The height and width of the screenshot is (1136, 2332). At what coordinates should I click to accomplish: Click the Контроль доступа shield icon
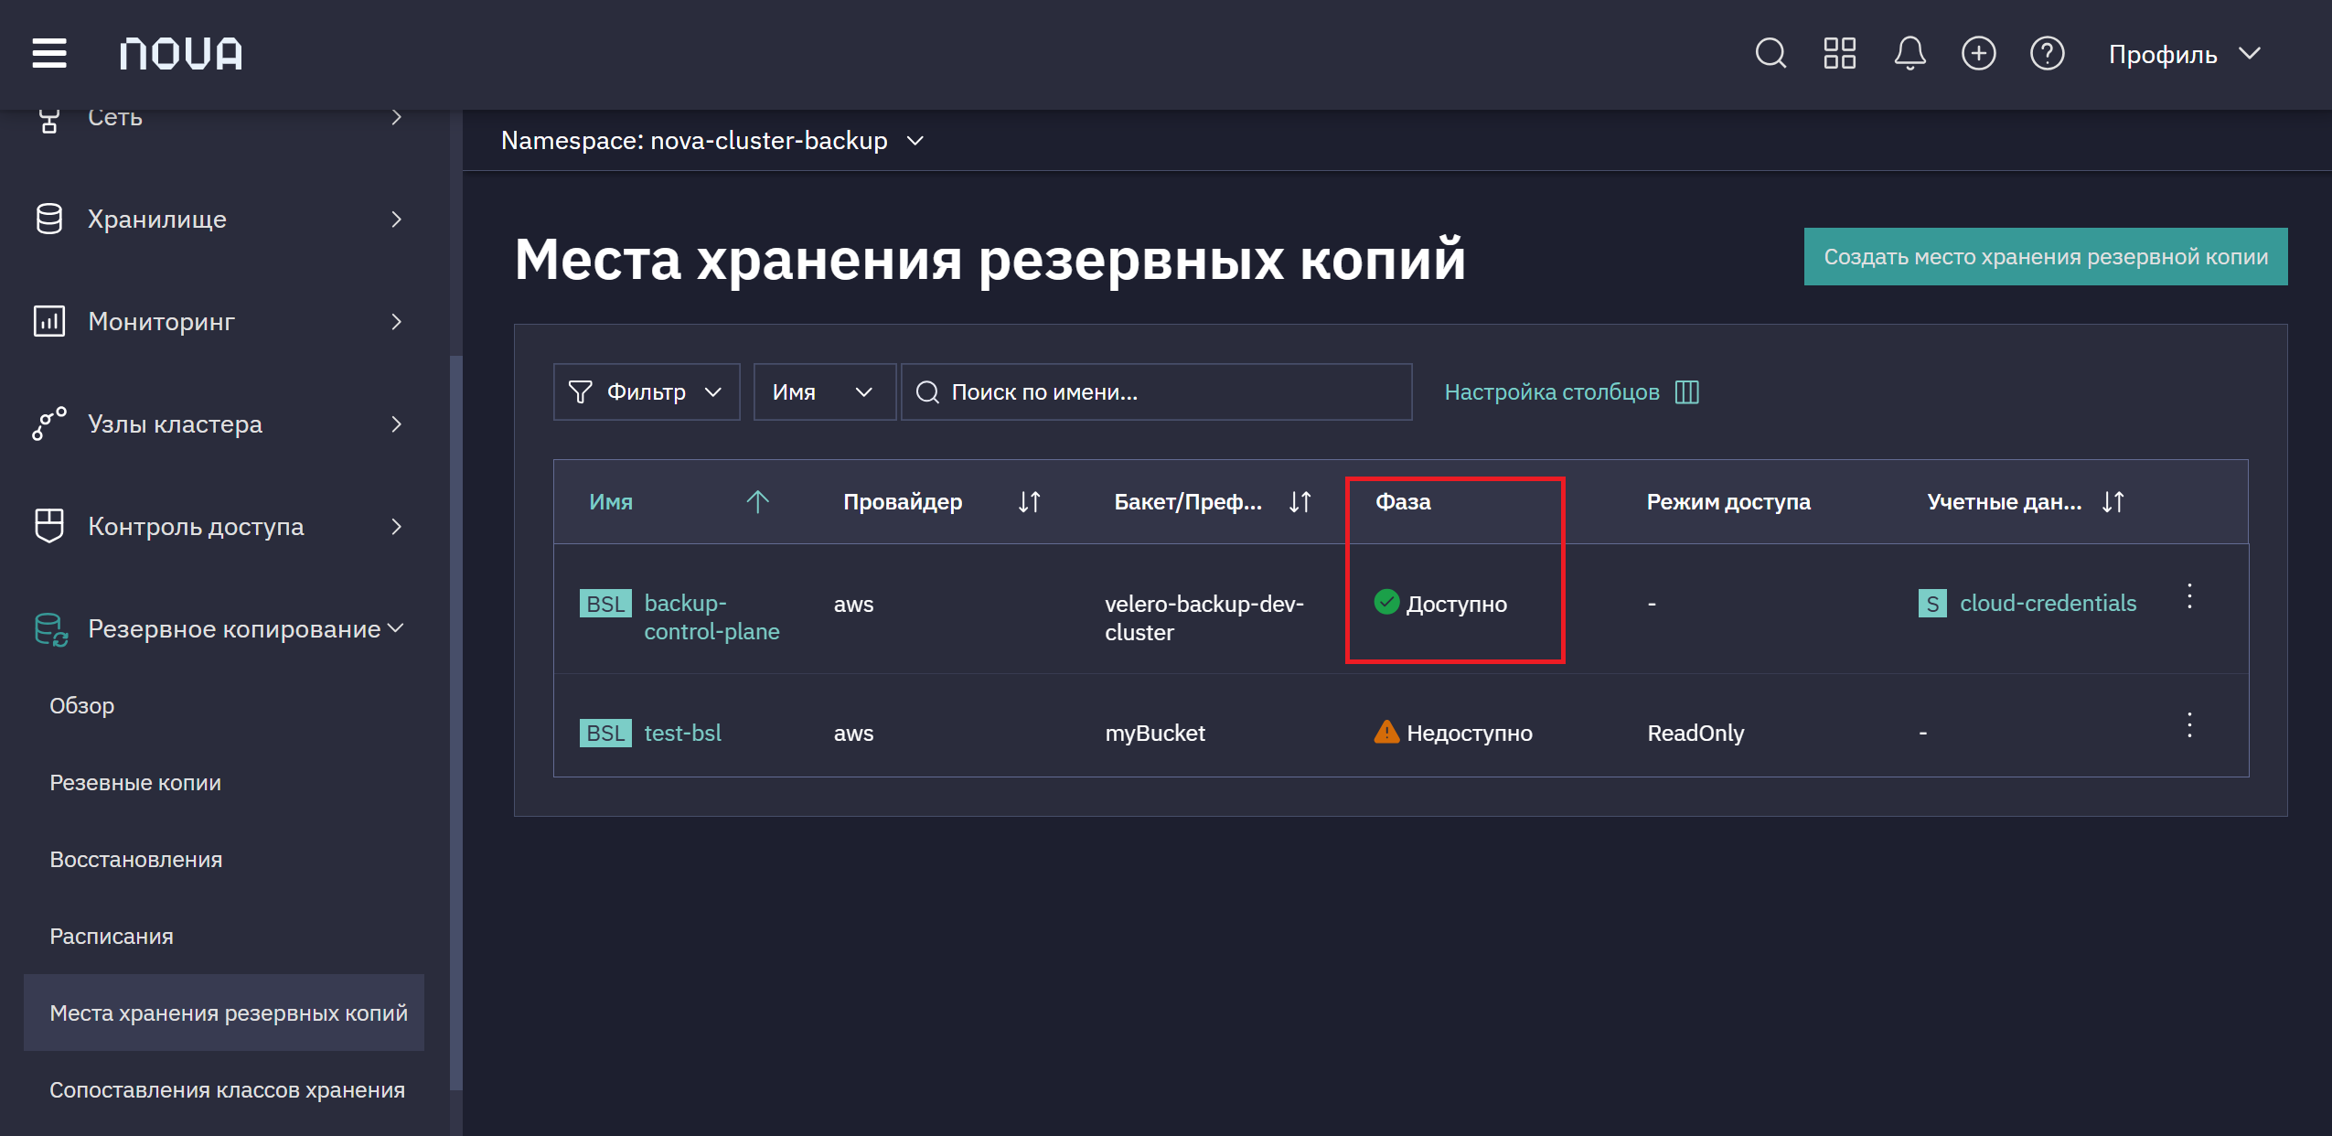pos(49,526)
